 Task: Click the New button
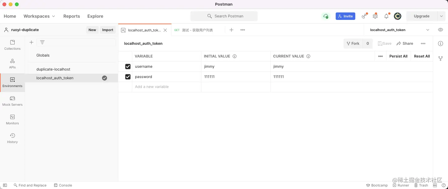[92, 30]
